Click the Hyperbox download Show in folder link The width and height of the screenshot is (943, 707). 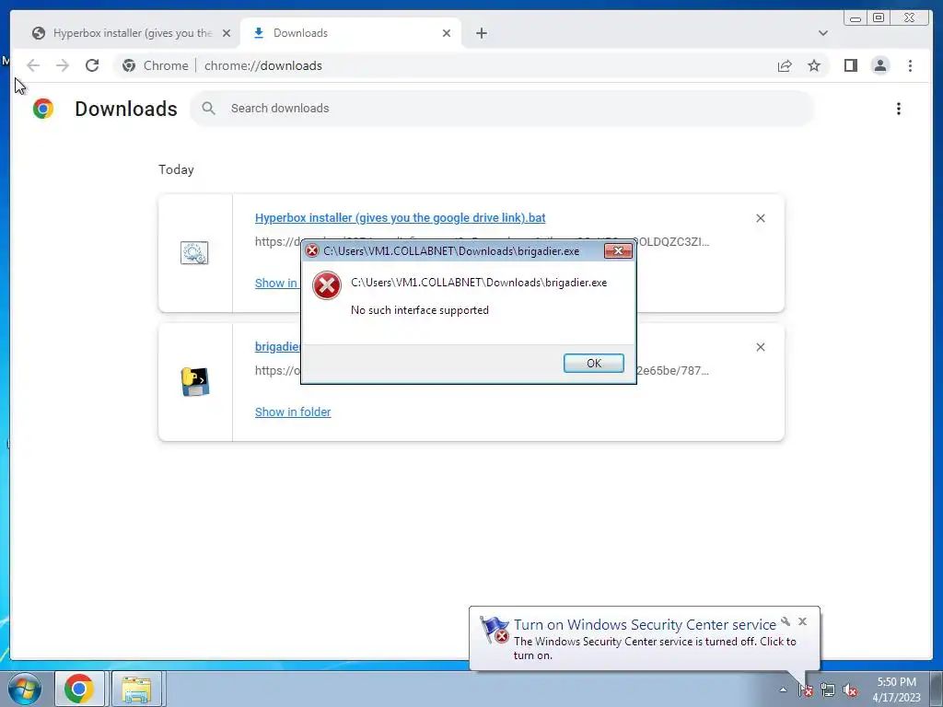click(276, 284)
